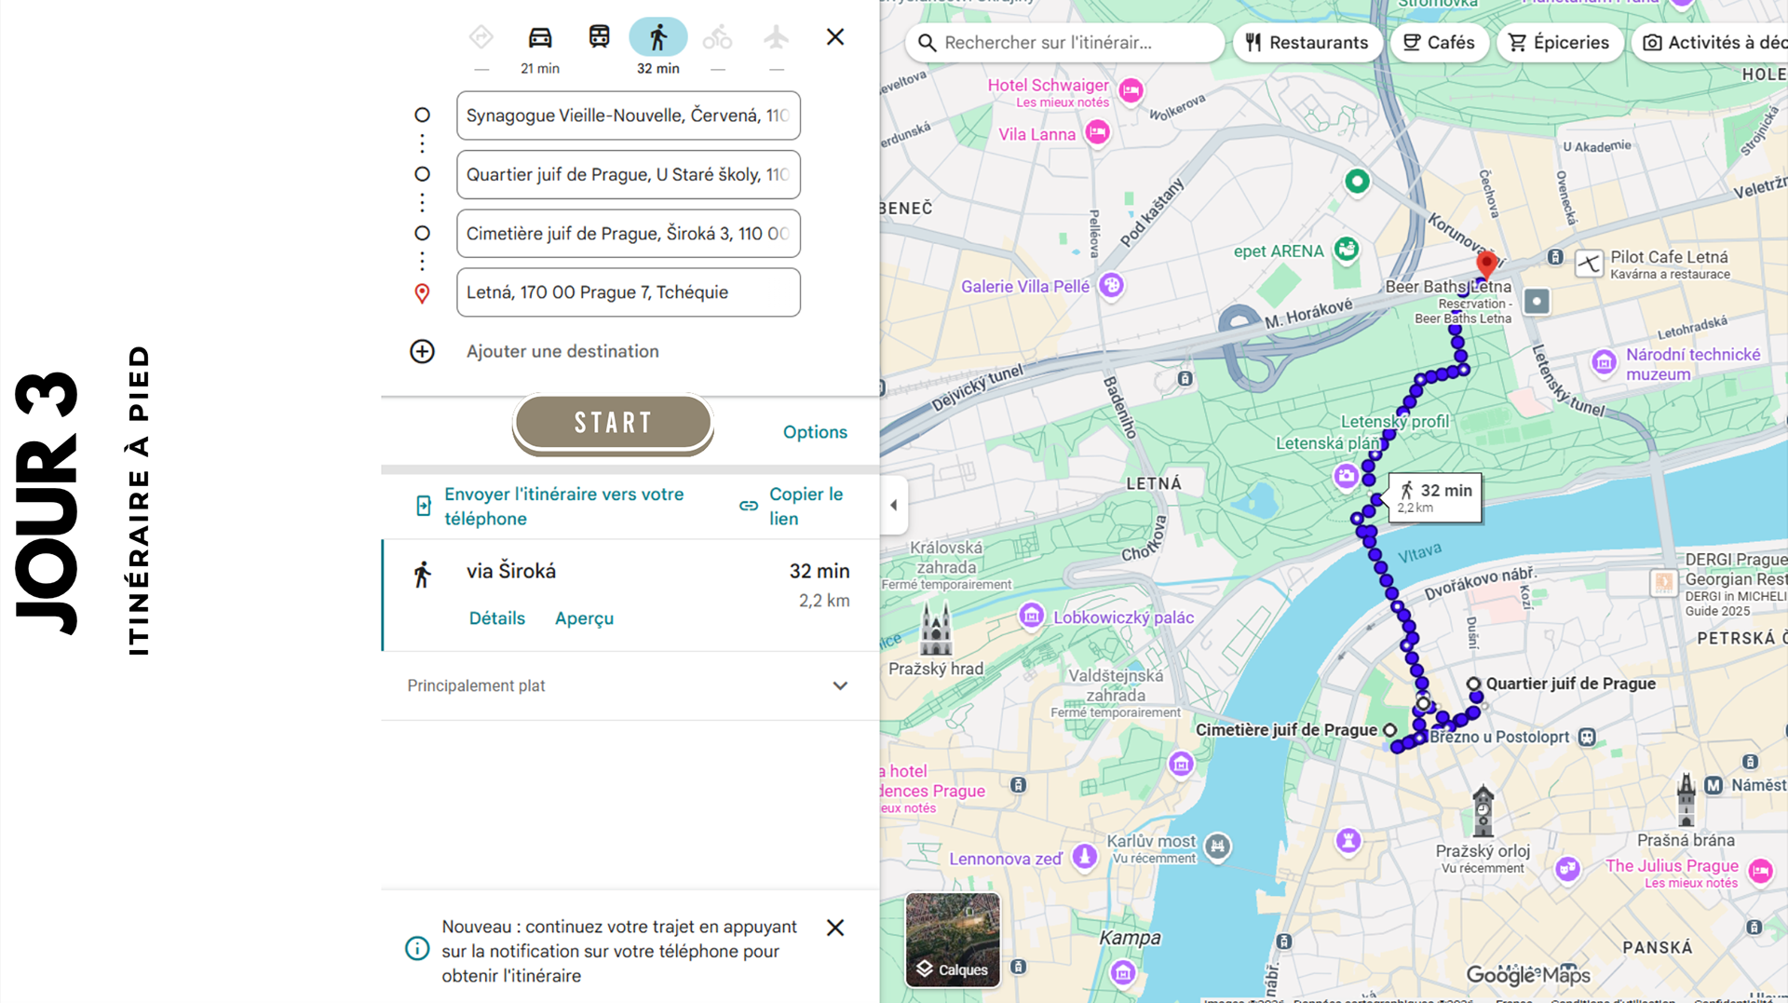Open Lobkowiczký palác museum marker
This screenshot has height=1003, width=1788.
point(1031,616)
